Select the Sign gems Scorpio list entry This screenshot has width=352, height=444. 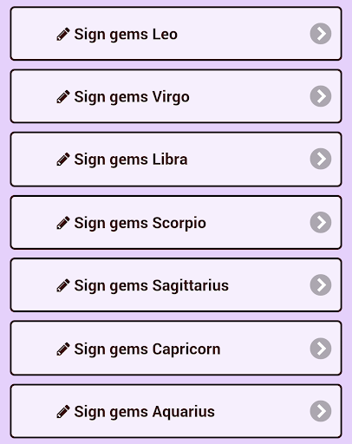[176, 222]
